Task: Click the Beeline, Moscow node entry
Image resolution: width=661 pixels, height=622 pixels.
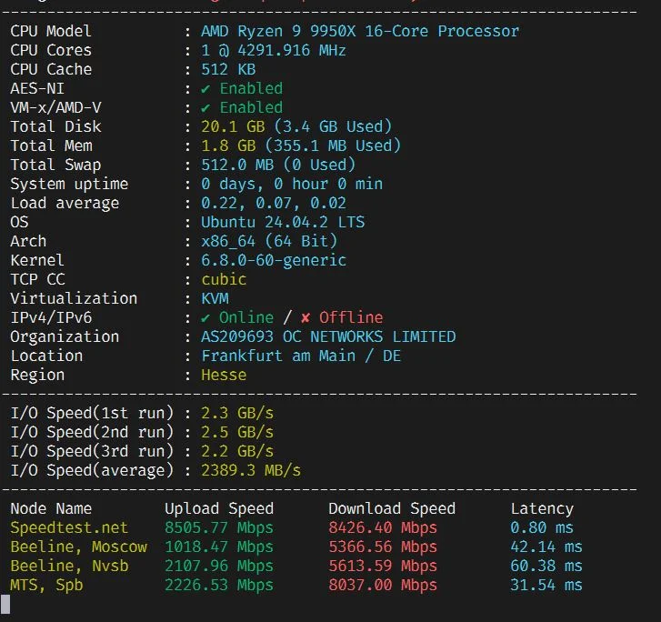Action: click(79, 547)
